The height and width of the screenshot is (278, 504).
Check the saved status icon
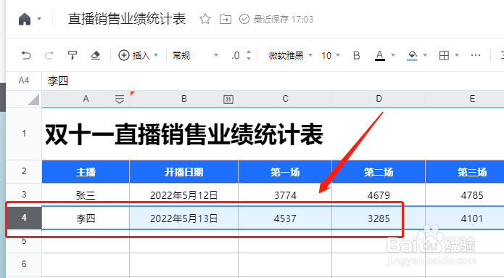pos(244,19)
